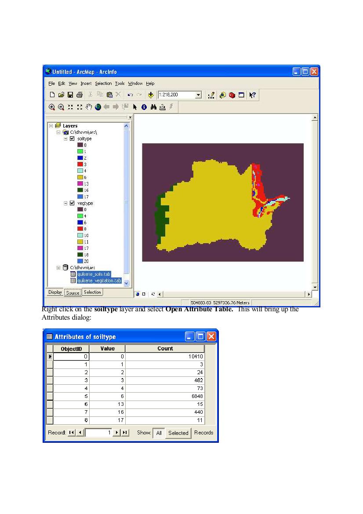This screenshot has width=363, height=514.
Task: Click the soiltype value 3 red swatch
Action: (x=80, y=164)
